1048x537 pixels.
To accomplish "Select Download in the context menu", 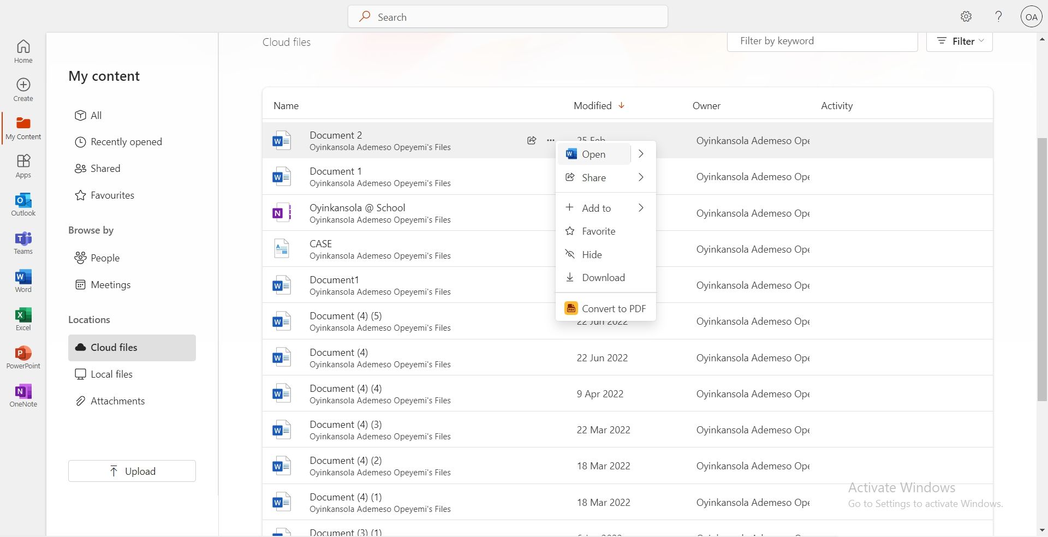I will click(x=603, y=278).
